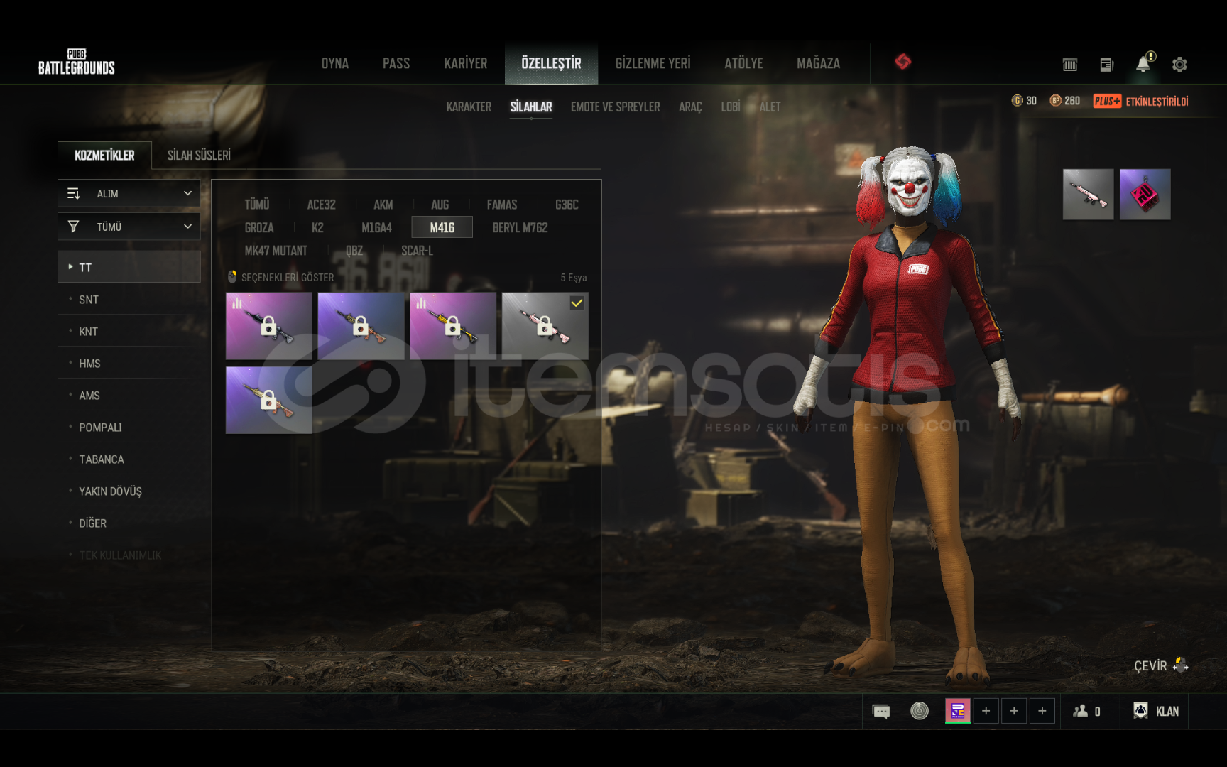The height and width of the screenshot is (767, 1227).
Task: Click the BP balance 260
Action: pos(1065,101)
